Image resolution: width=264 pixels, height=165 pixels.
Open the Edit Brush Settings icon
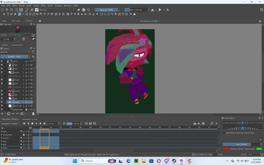tap(32, 10)
